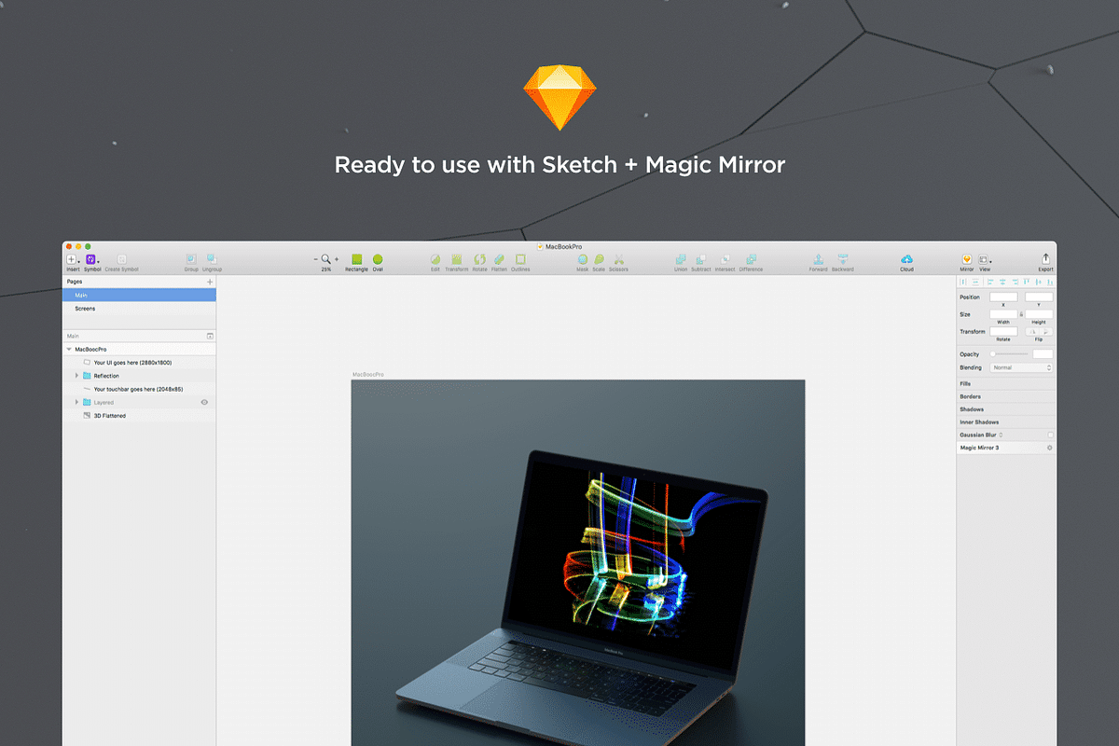1119x746 pixels.
Task: Change blur type via Gaussian Blur selector
Action: tap(1002, 435)
